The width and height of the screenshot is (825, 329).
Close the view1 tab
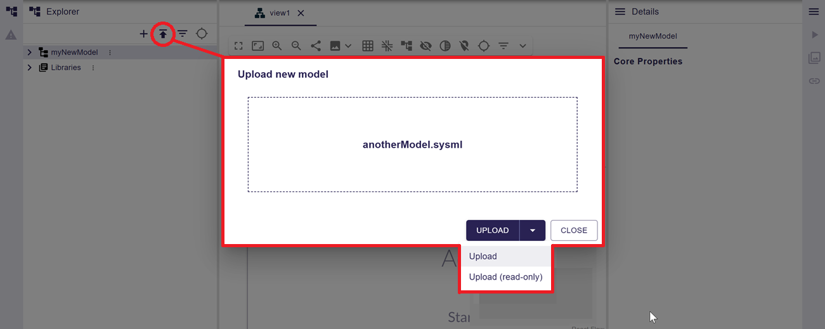[x=301, y=13]
